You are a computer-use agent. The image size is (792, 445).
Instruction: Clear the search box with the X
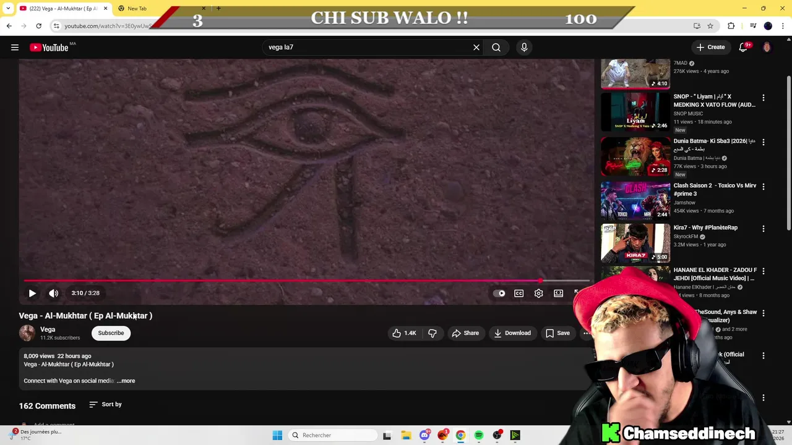[x=476, y=47]
